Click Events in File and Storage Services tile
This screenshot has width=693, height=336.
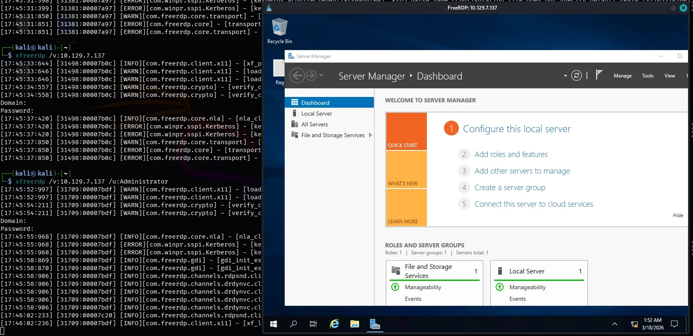[413, 299]
